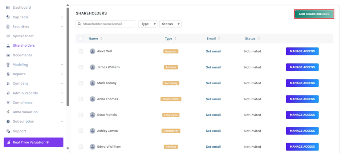Click the Add Shareholders button

pos(314,14)
